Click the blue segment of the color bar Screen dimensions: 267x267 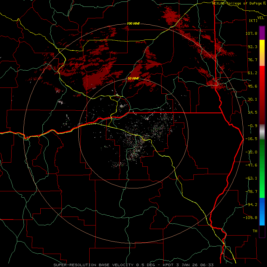pos(262,212)
